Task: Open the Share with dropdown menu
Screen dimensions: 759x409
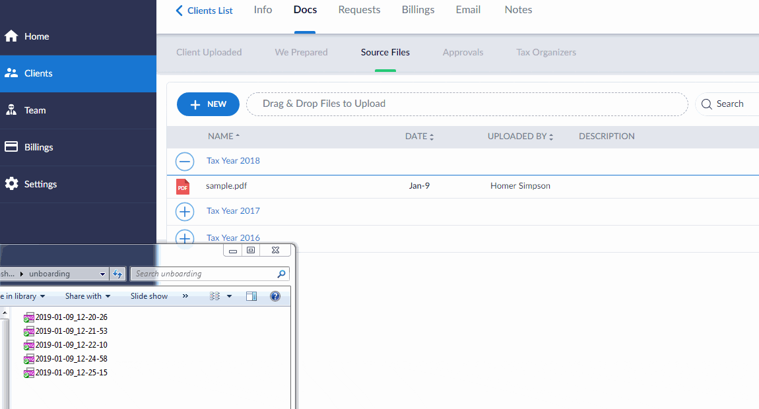Action: coord(88,296)
